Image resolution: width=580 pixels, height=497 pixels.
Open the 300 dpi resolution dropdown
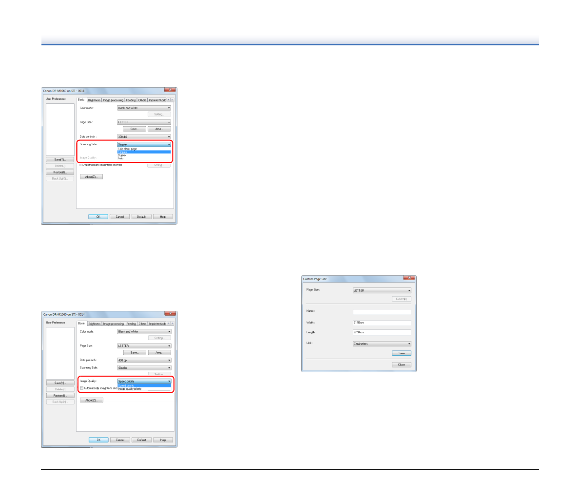tap(144, 137)
